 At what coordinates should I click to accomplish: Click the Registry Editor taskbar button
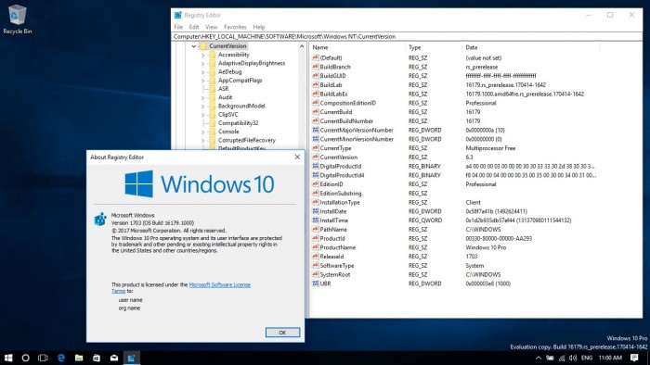pos(132,358)
